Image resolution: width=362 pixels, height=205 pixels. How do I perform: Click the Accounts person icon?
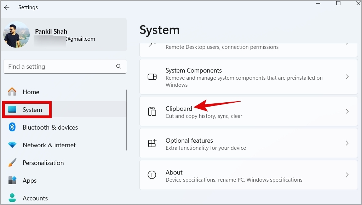[x=12, y=198]
